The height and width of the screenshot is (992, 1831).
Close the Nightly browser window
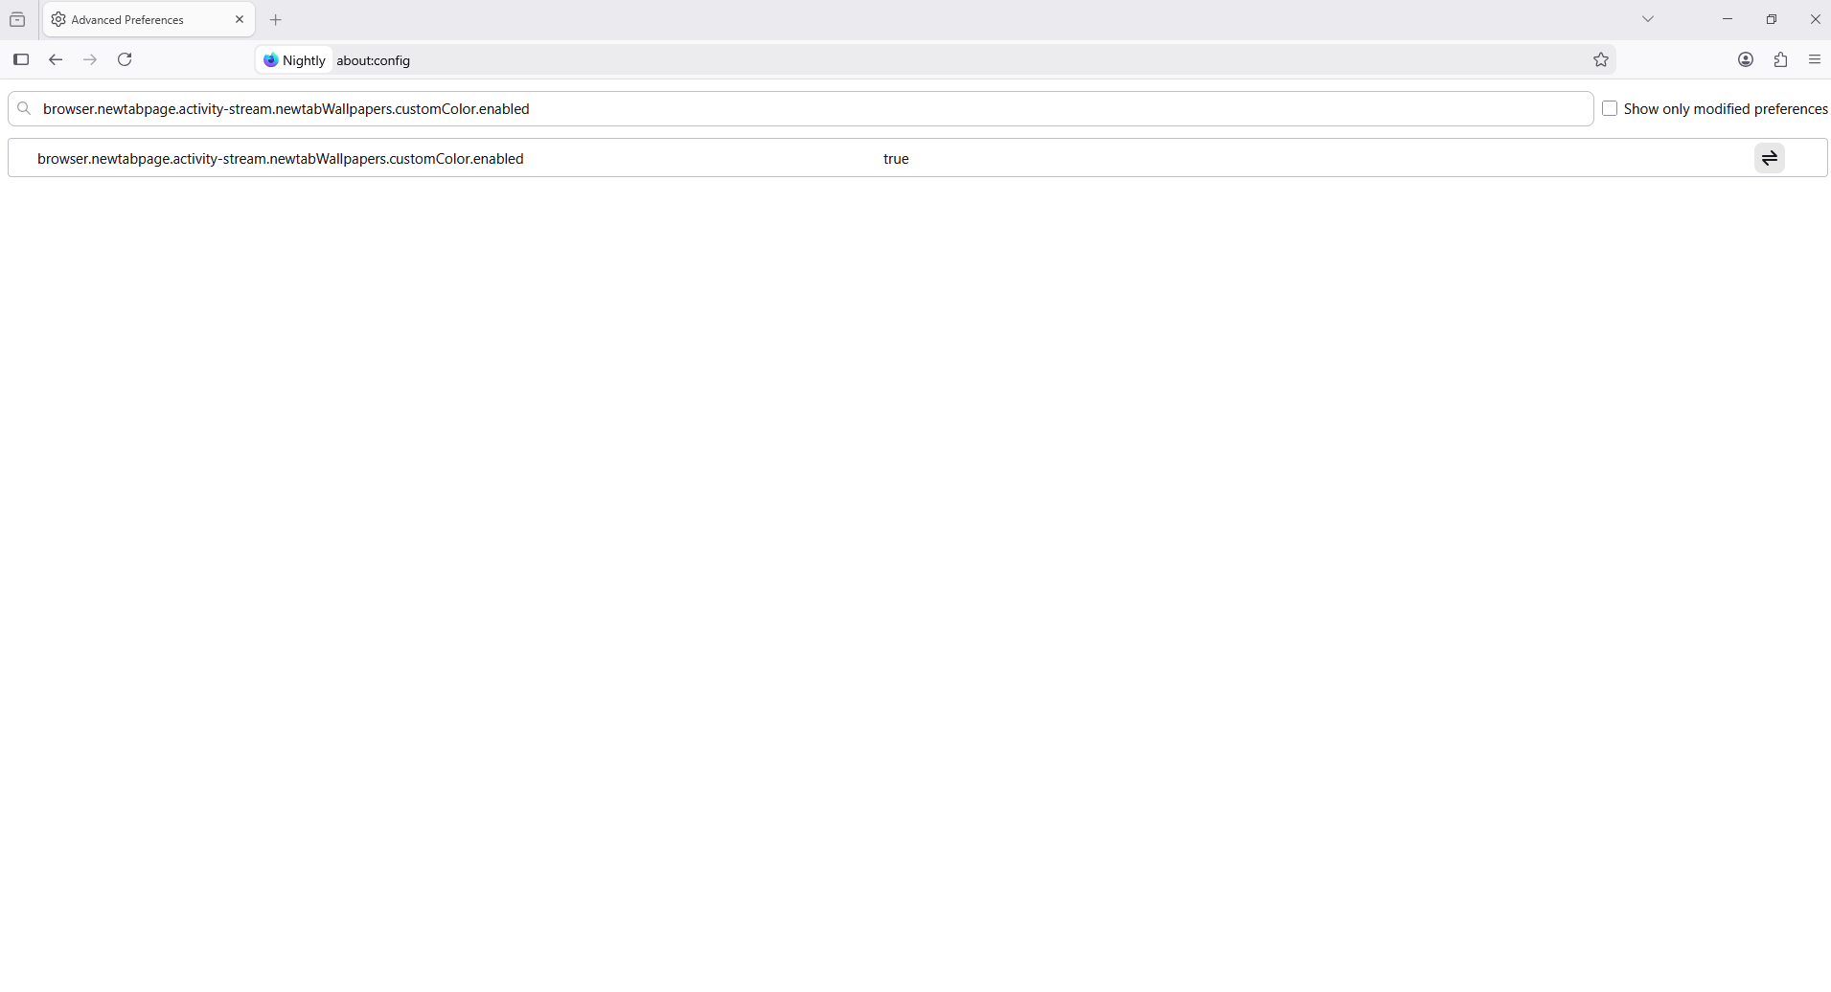point(1815,19)
